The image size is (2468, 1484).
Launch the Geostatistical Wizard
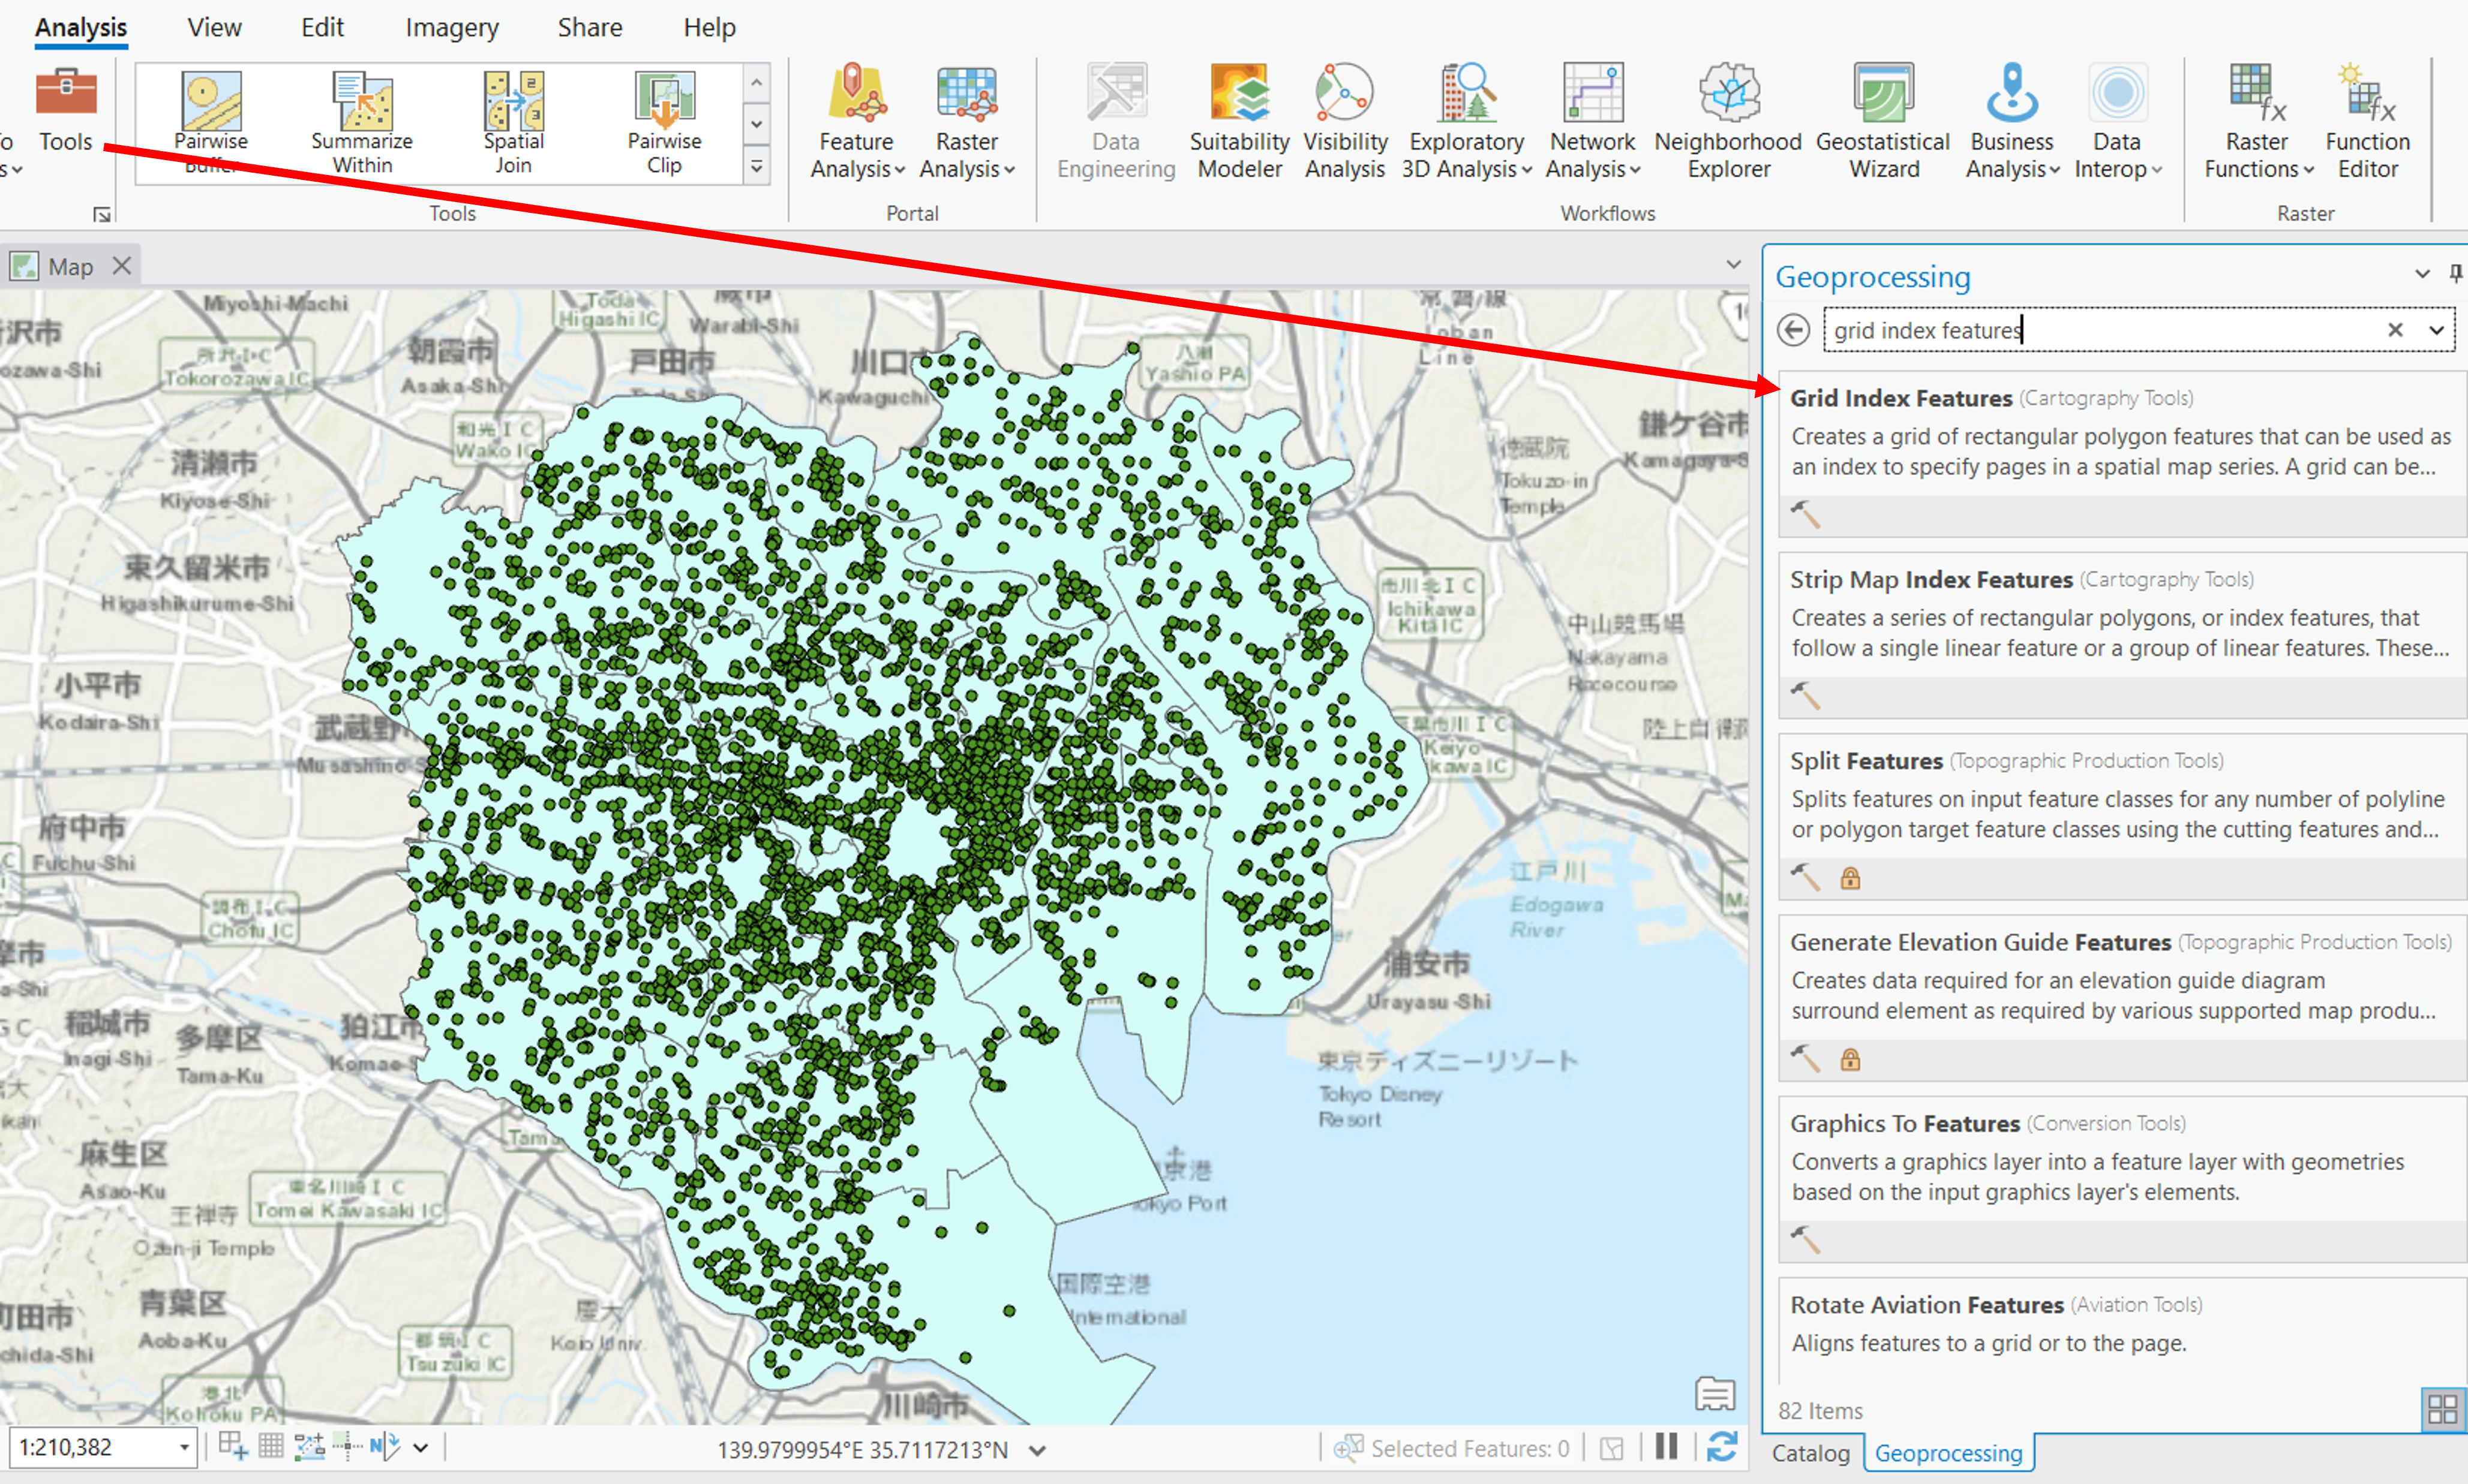coord(1882,121)
